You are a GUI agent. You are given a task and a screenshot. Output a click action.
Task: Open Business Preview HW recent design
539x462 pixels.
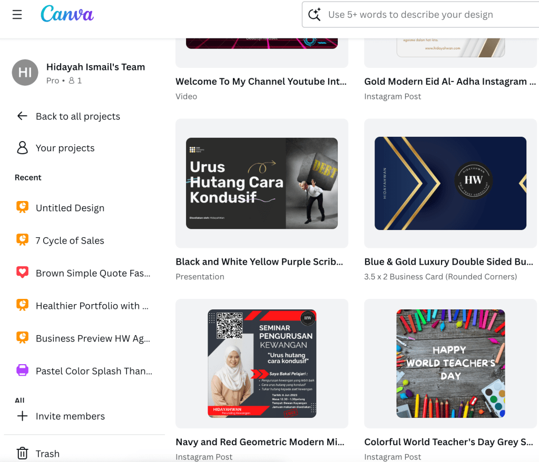pyautogui.click(x=93, y=338)
